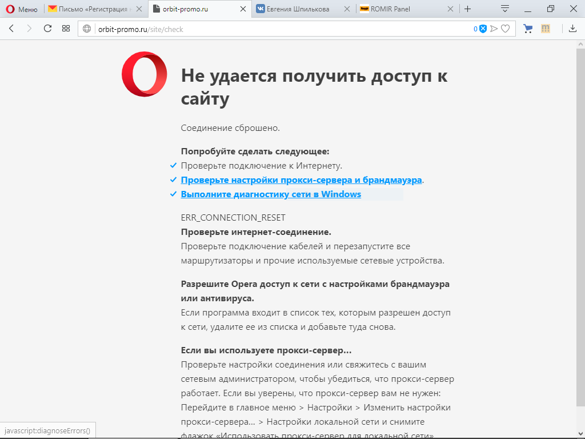Click Выполните диагностику сети в Windows link

click(x=271, y=194)
